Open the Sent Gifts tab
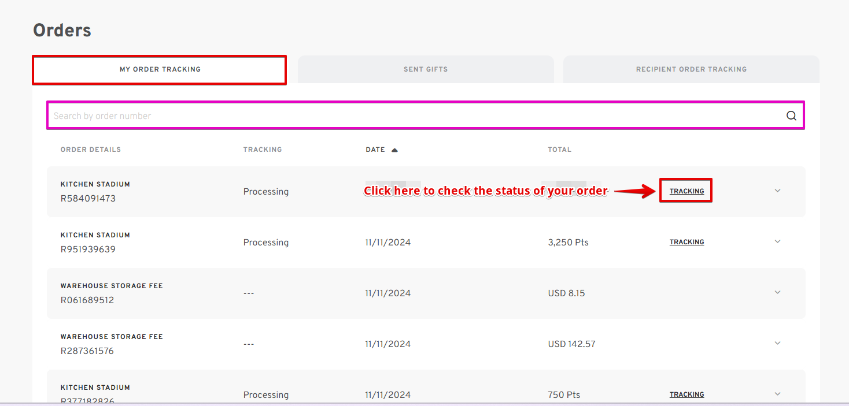 coord(426,69)
